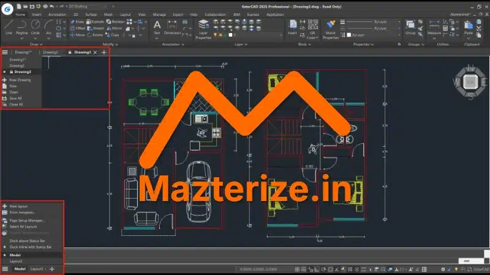Click the QR Code tool

click(312, 29)
